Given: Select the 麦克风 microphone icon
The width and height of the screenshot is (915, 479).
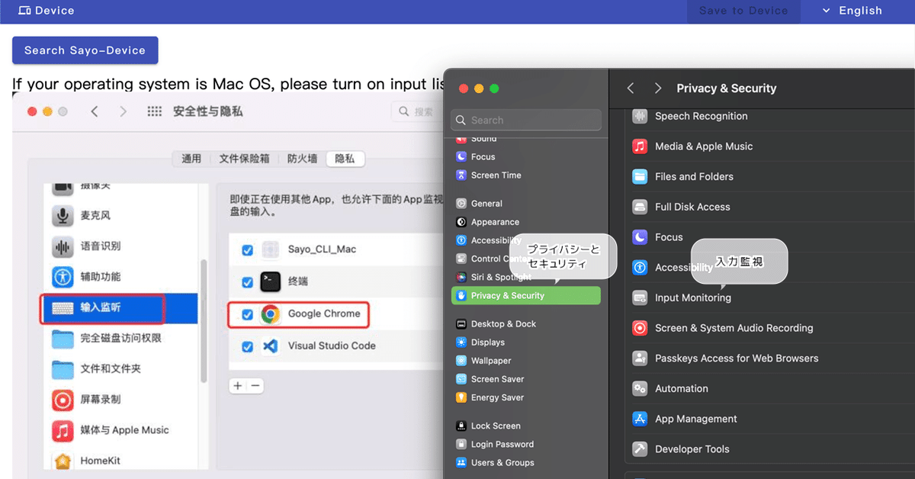Looking at the screenshot, I should point(63,216).
